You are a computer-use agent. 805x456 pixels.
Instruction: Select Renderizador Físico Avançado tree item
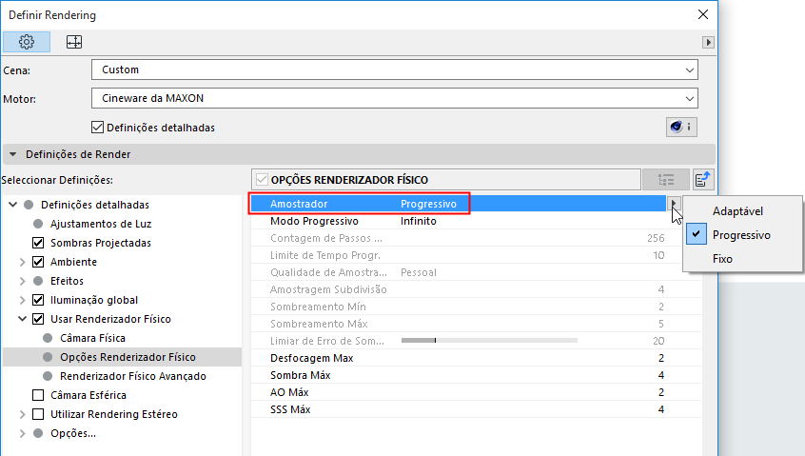pos(133,376)
